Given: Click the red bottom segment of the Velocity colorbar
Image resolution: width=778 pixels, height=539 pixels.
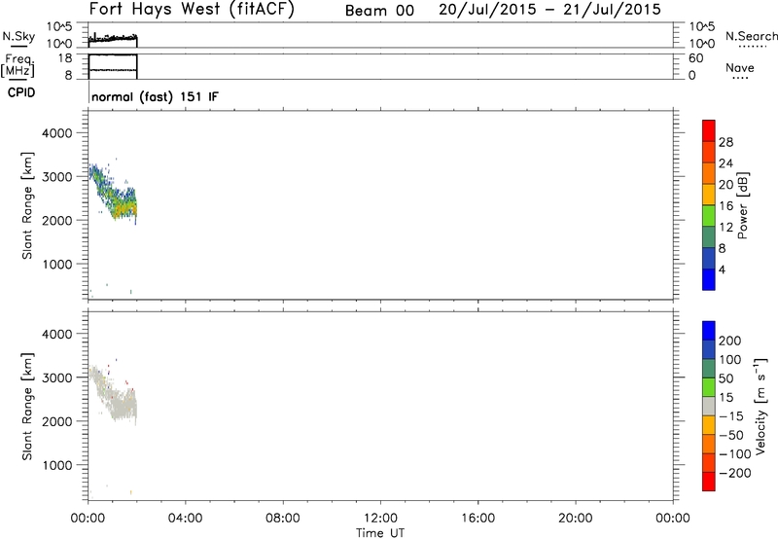Looking at the screenshot, I should pos(709,482).
